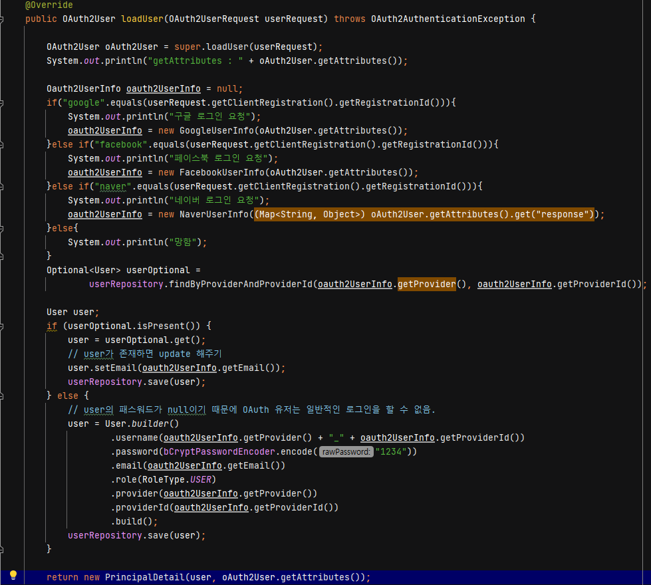This screenshot has width=651, height=585.
Task: Click the comment "// user가 존재하면 update 해주기"
Action: point(145,354)
